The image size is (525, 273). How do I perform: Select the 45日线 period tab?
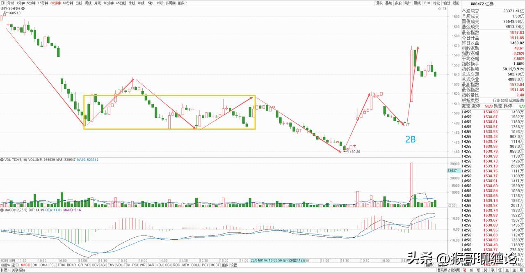point(121,3)
